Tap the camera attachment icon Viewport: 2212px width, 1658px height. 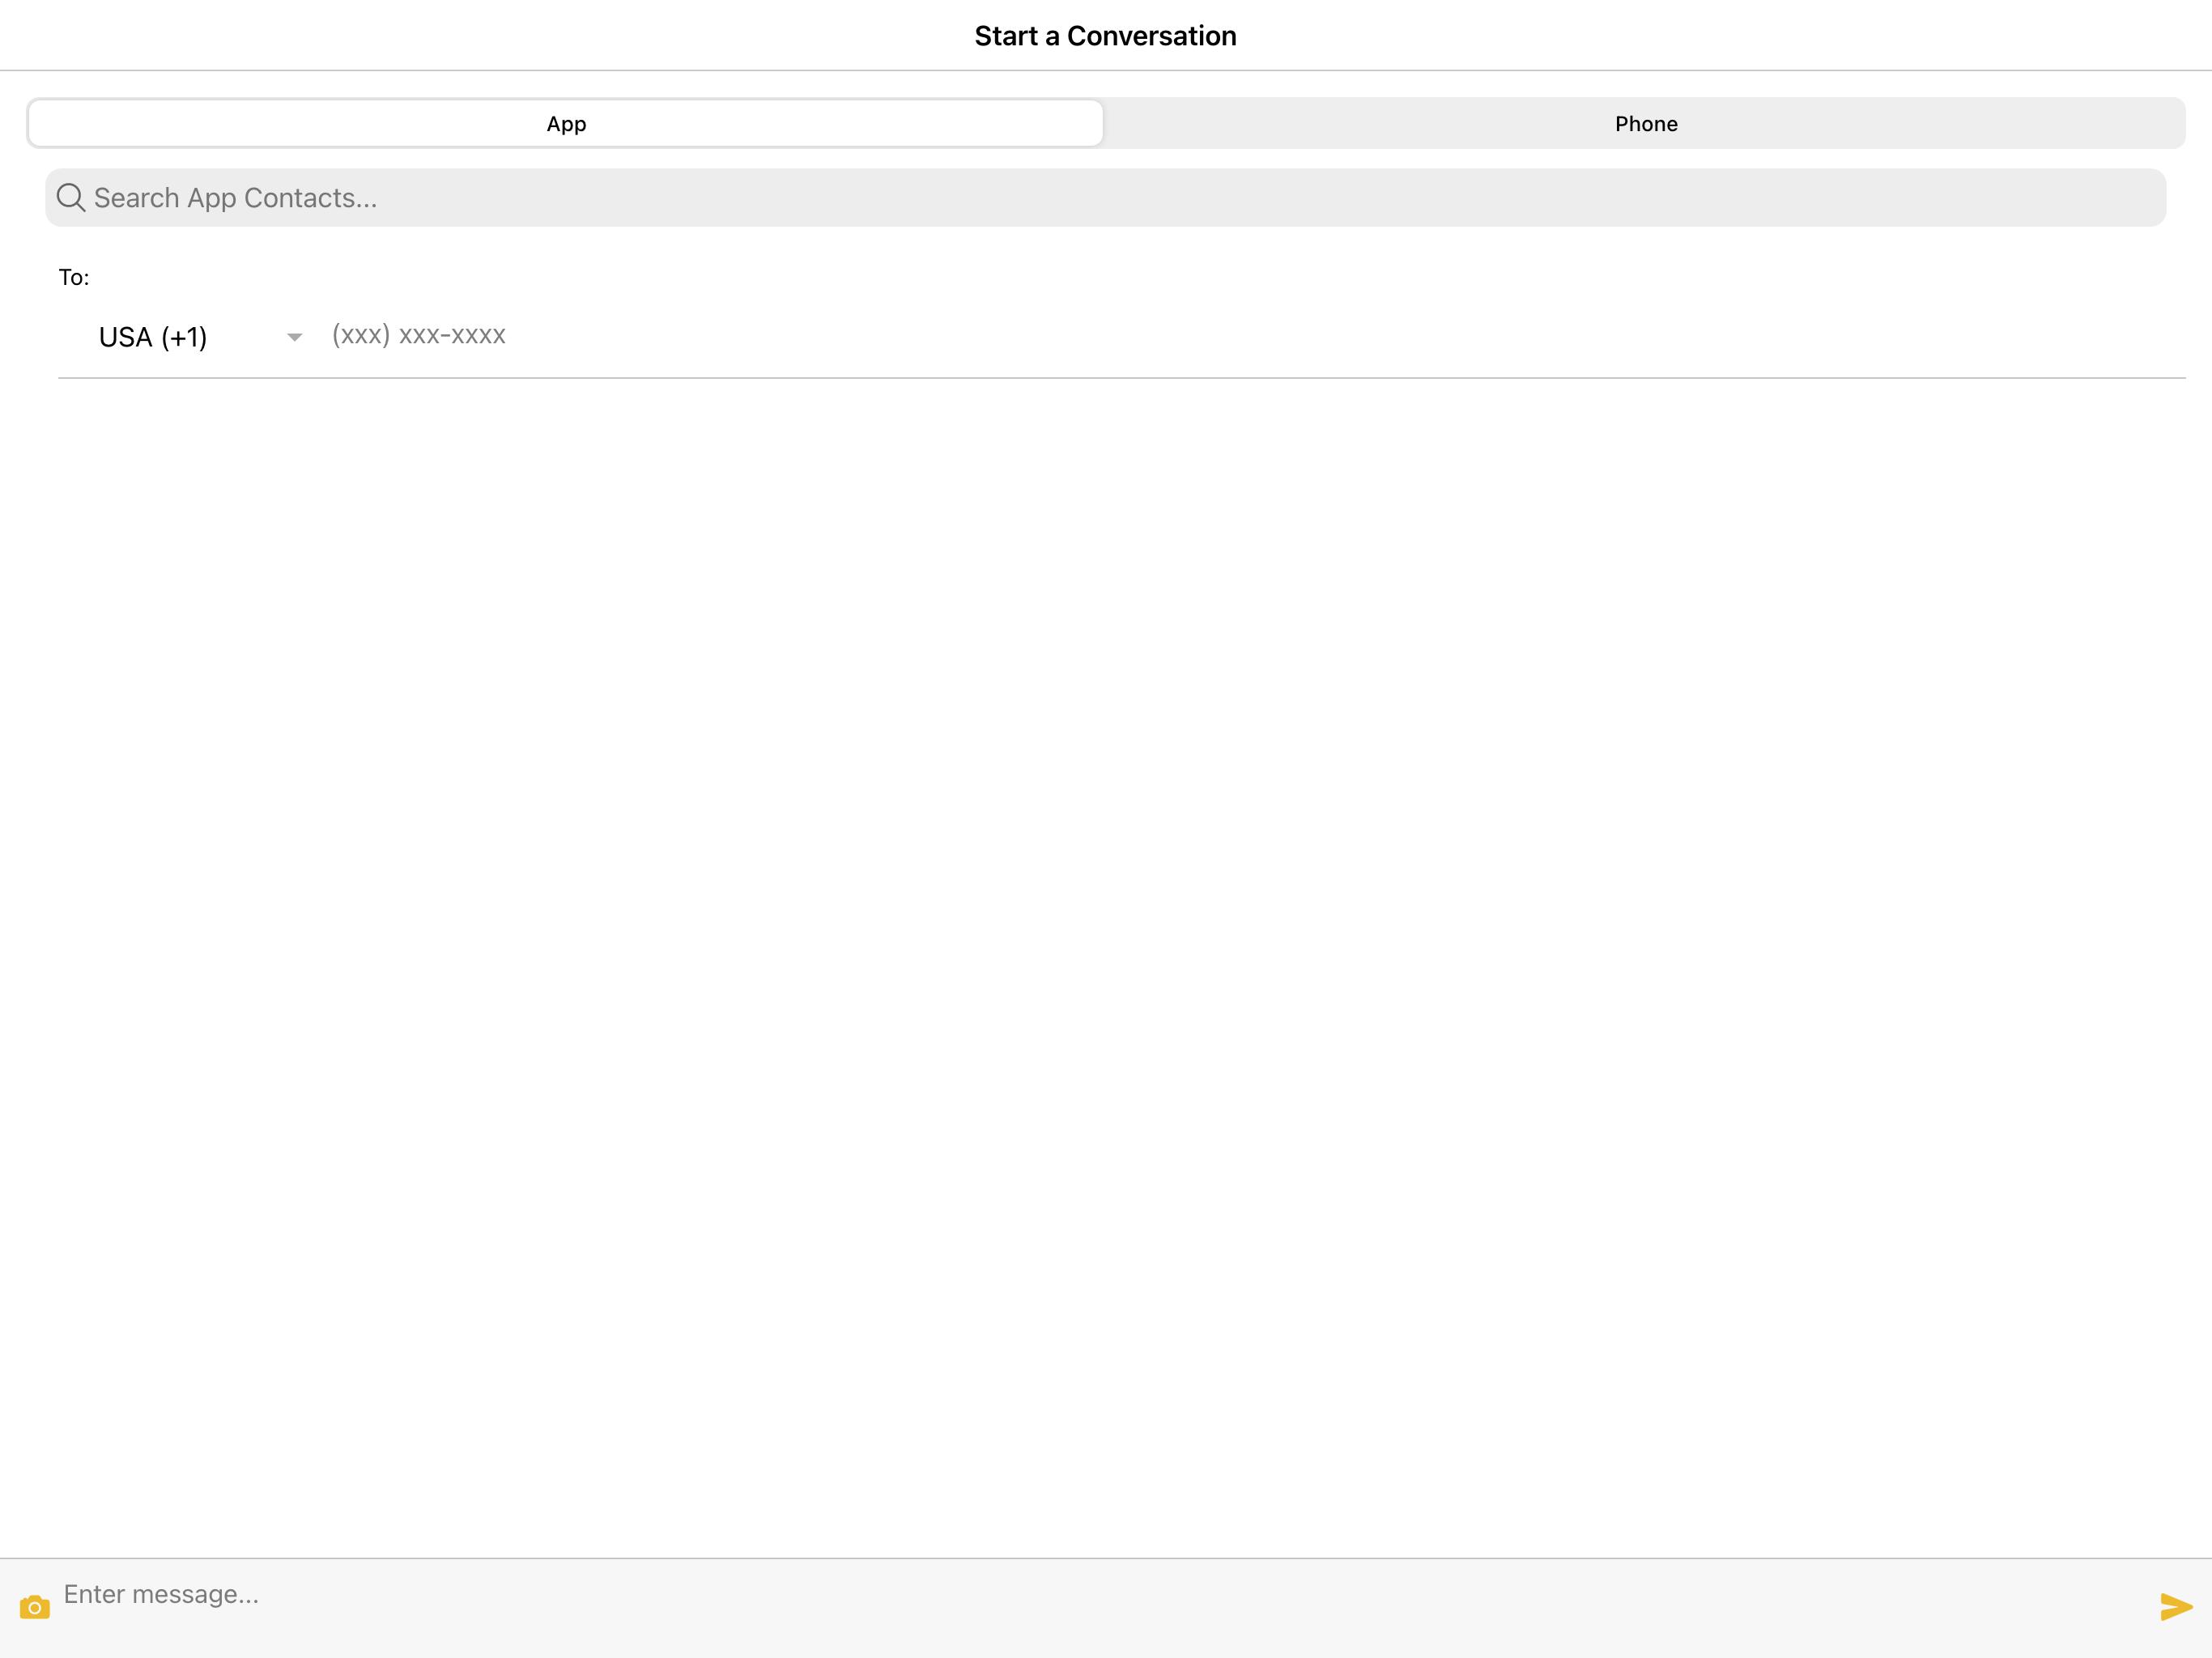34,1607
